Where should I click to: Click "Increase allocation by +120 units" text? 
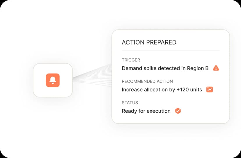tap(162, 90)
